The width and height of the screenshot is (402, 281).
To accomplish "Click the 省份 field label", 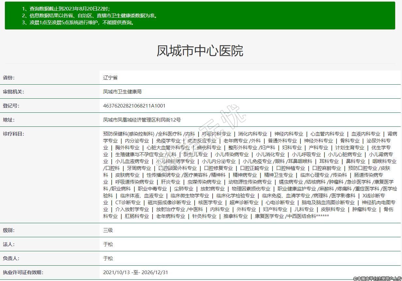I will click(9, 78).
